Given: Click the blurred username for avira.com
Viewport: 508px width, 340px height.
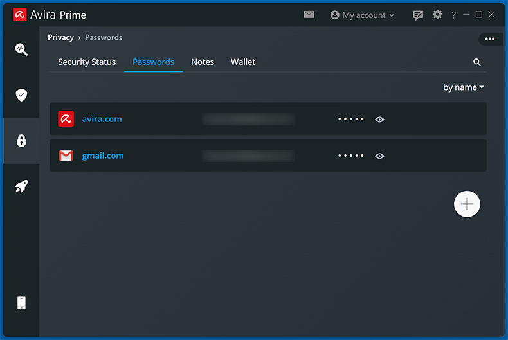Looking at the screenshot, I should click(x=248, y=119).
